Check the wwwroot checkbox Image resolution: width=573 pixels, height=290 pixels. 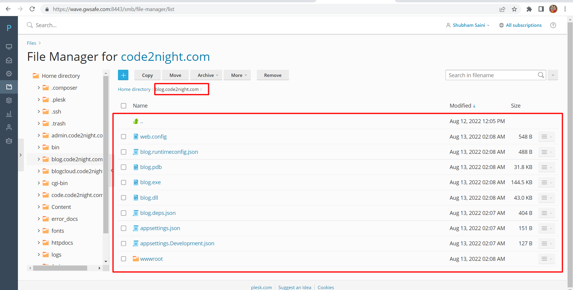124,259
